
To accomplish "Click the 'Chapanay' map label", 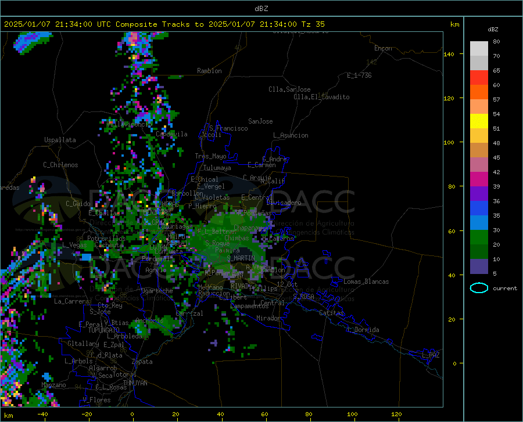I will click(x=248, y=228).
